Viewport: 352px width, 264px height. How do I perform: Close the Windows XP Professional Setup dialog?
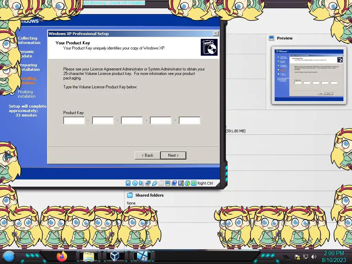coord(216,34)
